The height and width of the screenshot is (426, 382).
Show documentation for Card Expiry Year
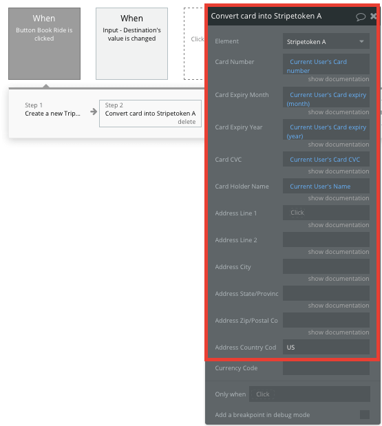point(339,145)
